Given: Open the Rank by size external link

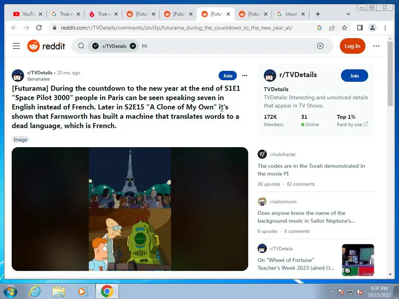Looking at the screenshot, I should (352, 124).
